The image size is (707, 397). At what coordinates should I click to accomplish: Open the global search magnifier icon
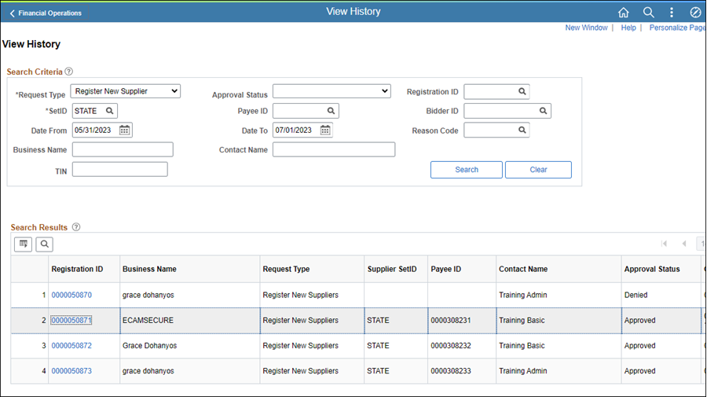(x=648, y=13)
